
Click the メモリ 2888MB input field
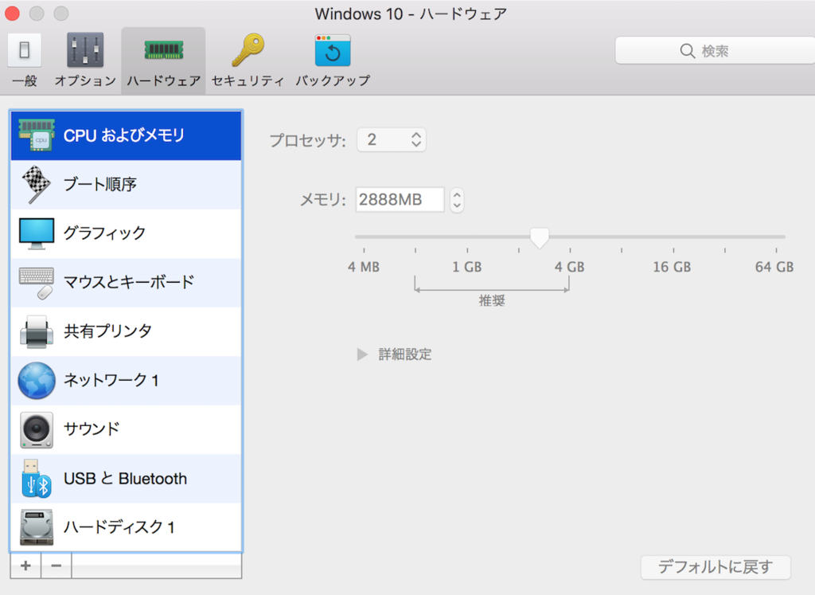[x=400, y=200]
